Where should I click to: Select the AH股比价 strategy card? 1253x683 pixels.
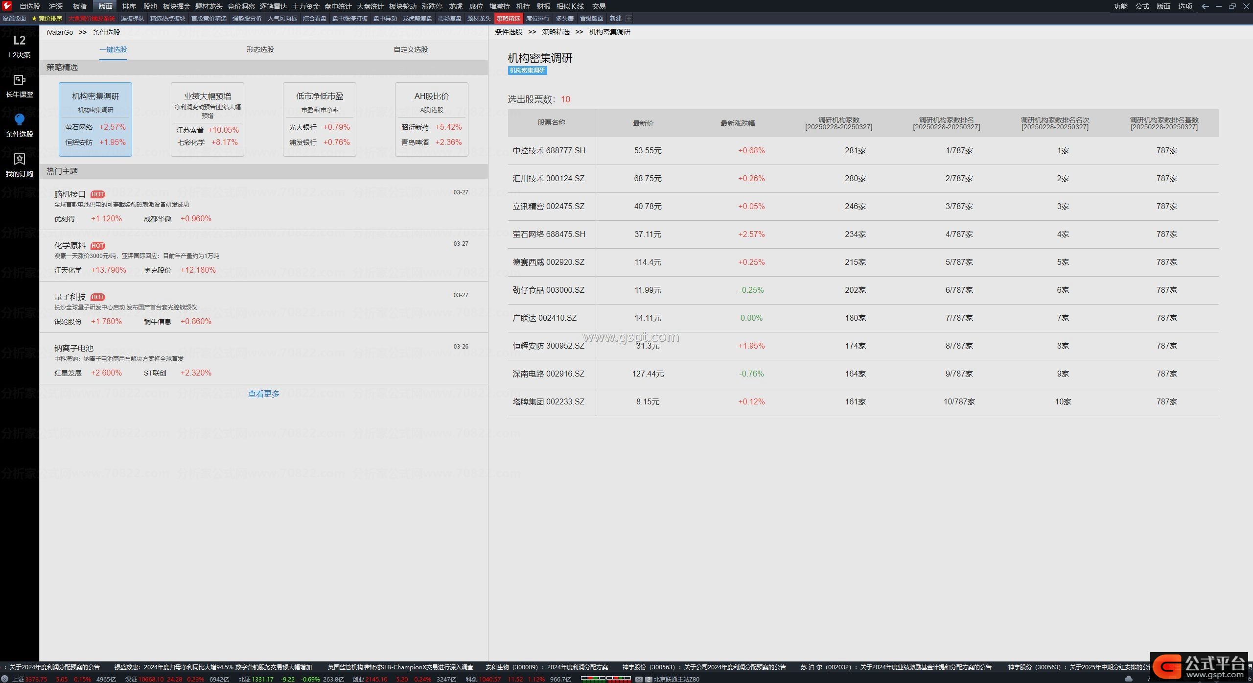tap(432, 119)
